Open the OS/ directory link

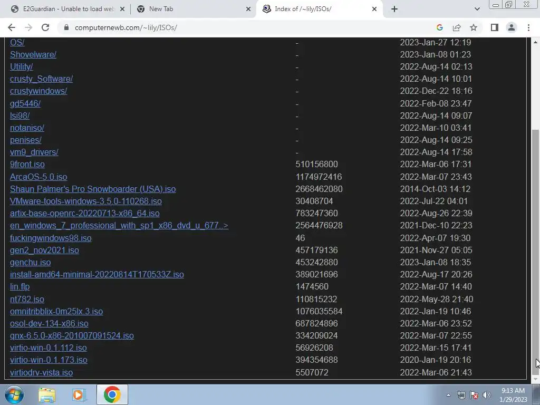(x=17, y=42)
